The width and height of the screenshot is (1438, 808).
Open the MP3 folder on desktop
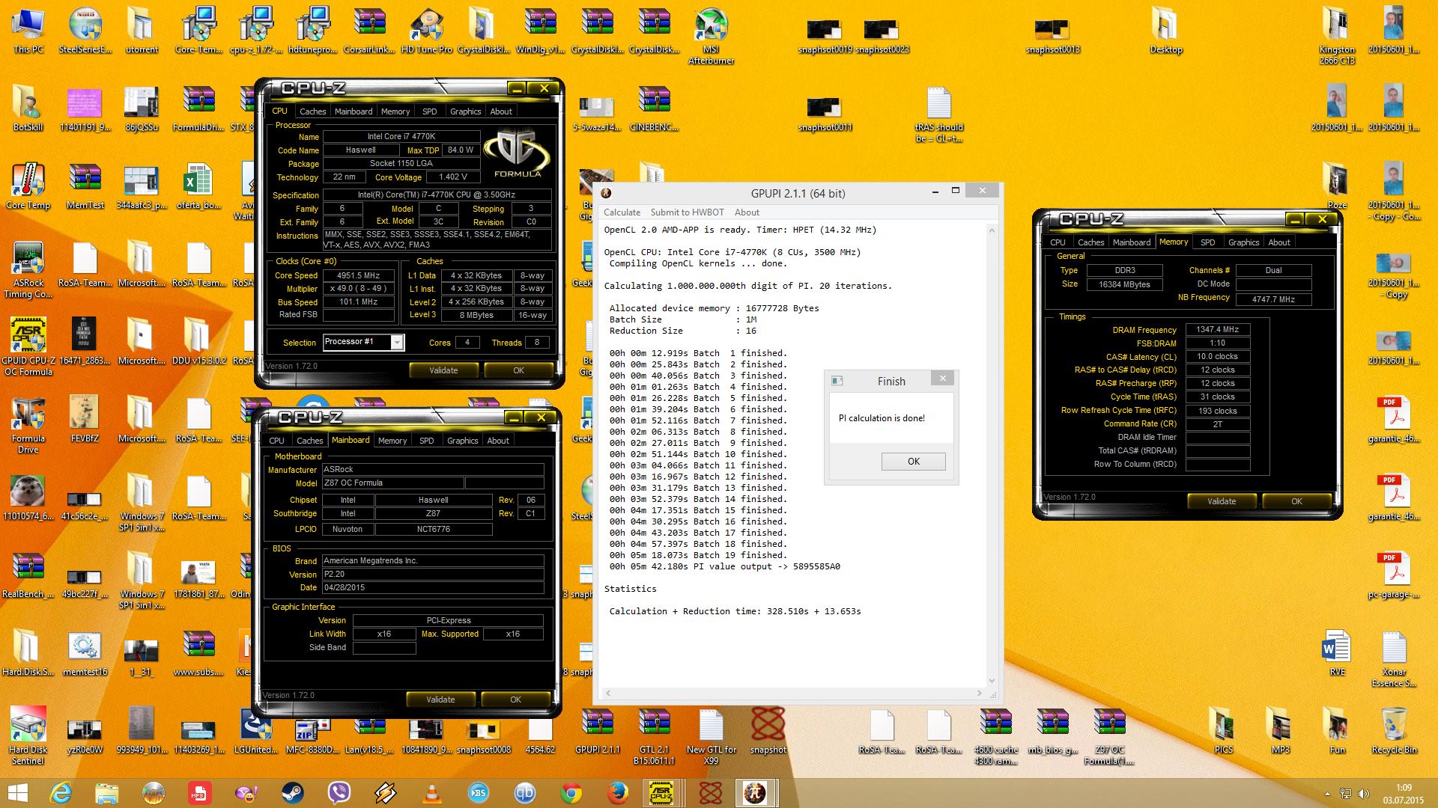[x=1280, y=730]
